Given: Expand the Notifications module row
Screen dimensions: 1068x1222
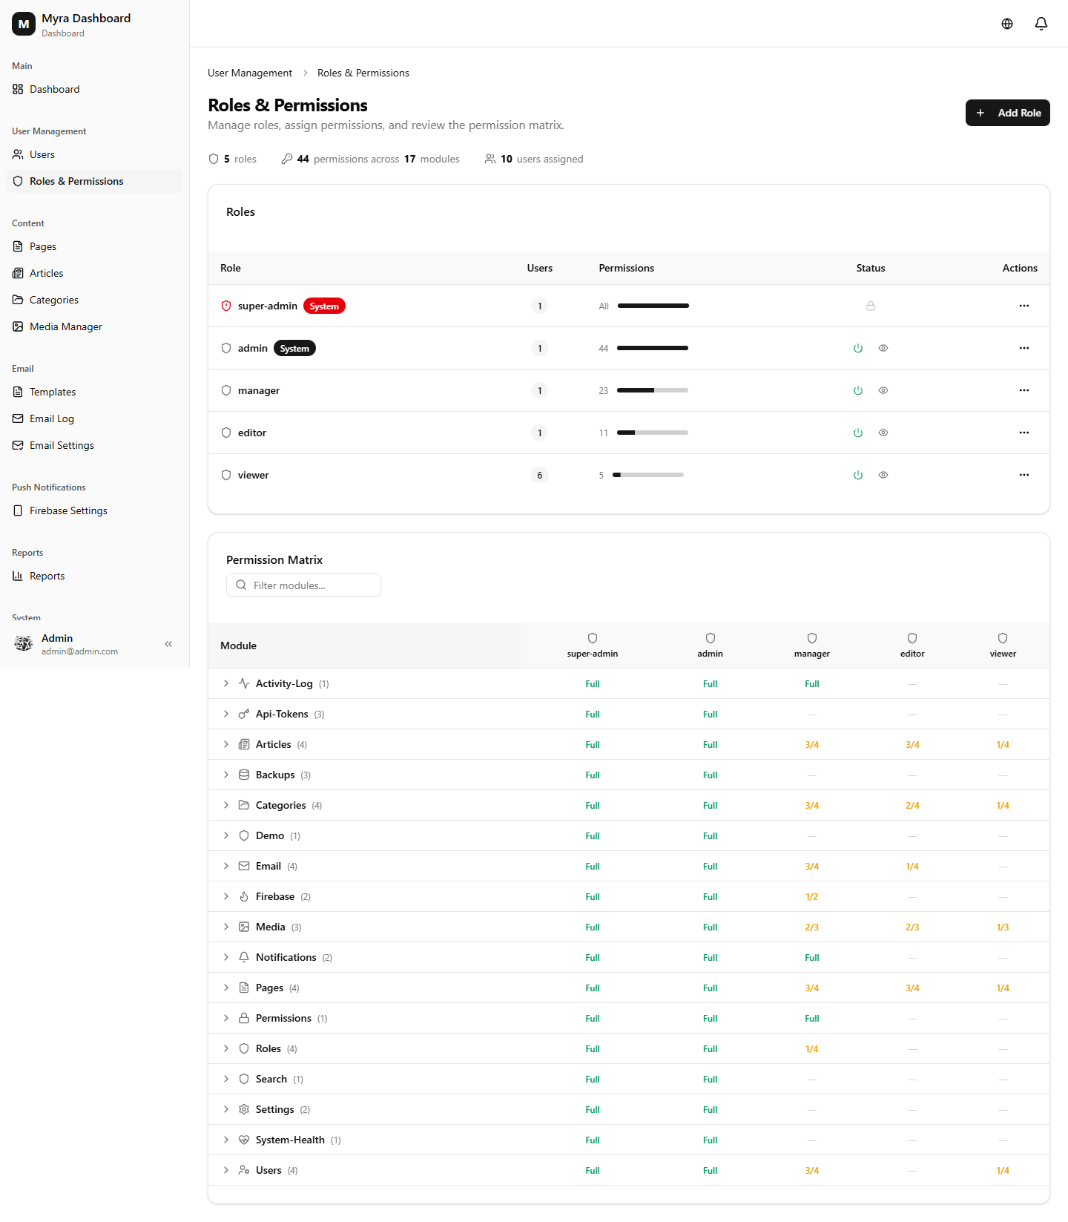Looking at the screenshot, I should [226, 957].
